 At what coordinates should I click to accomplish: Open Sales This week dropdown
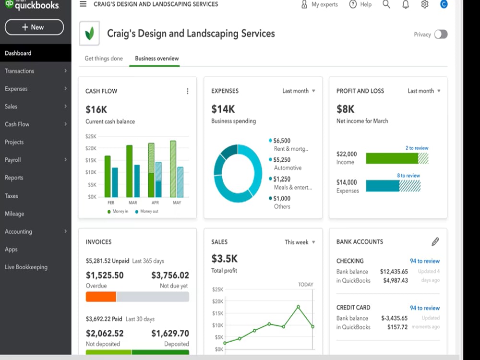tap(300, 242)
